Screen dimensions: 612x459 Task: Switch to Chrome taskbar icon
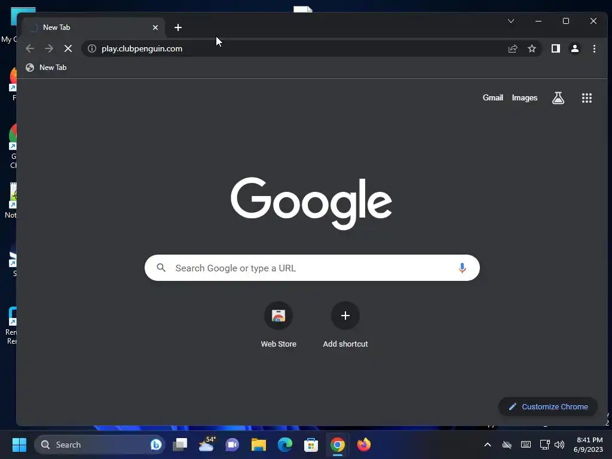coord(338,445)
